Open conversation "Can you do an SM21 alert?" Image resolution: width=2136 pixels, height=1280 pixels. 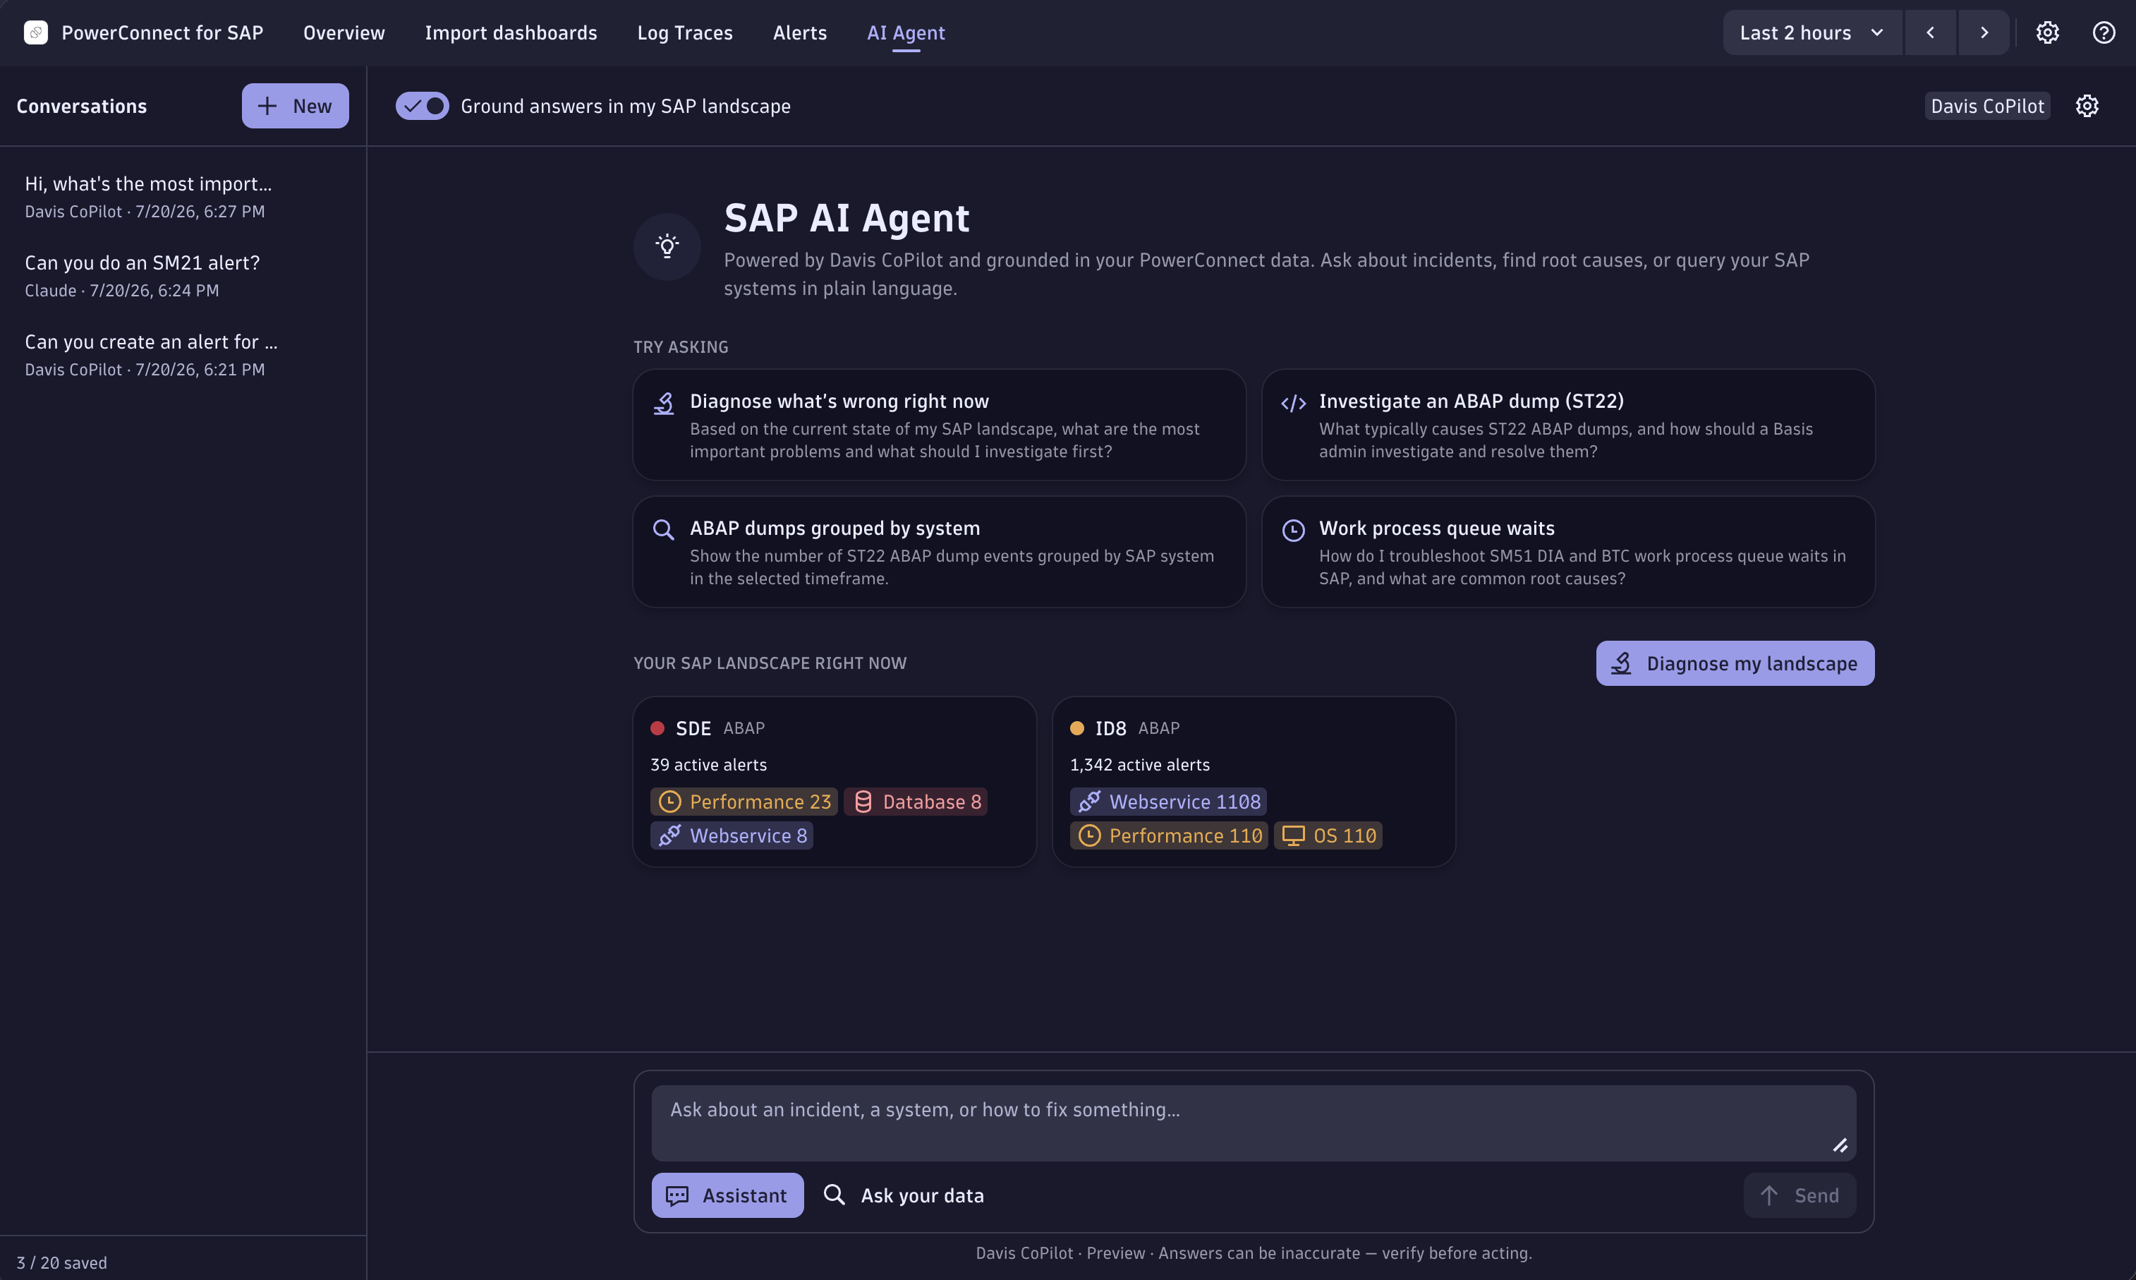[x=183, y=276]
